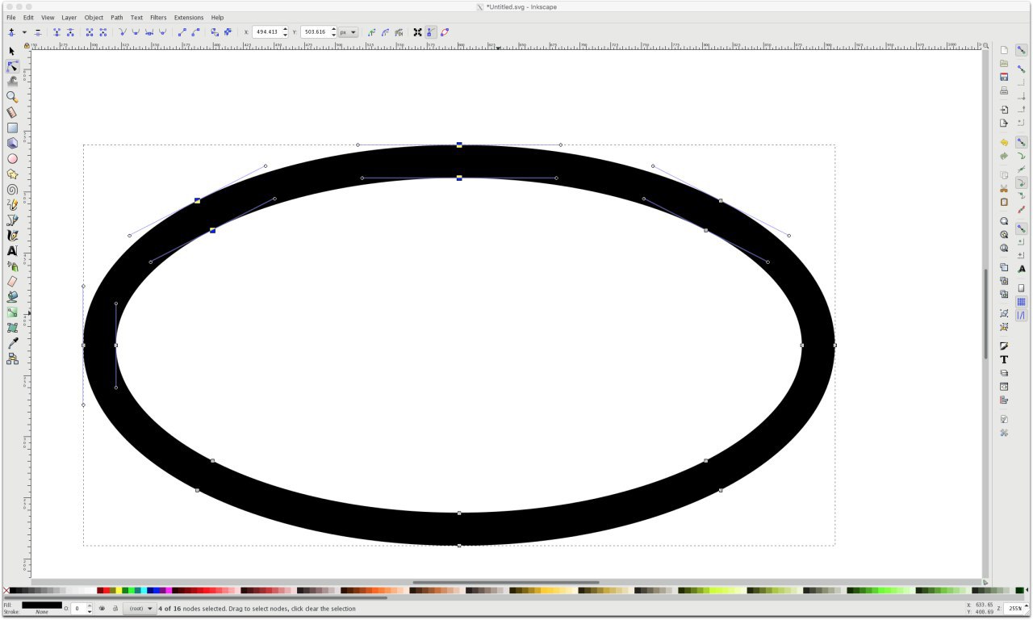Open the Help menu
Screen dimensions: 1033x620
coord(217,17)
